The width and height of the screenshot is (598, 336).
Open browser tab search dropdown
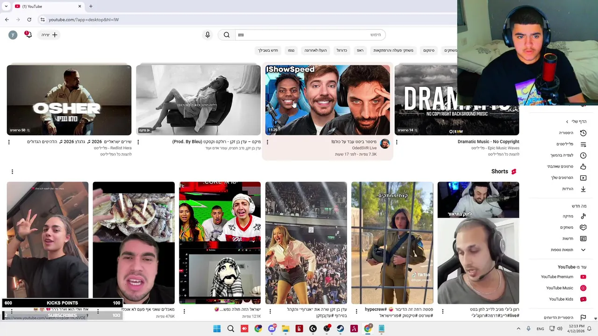point(6,6)
